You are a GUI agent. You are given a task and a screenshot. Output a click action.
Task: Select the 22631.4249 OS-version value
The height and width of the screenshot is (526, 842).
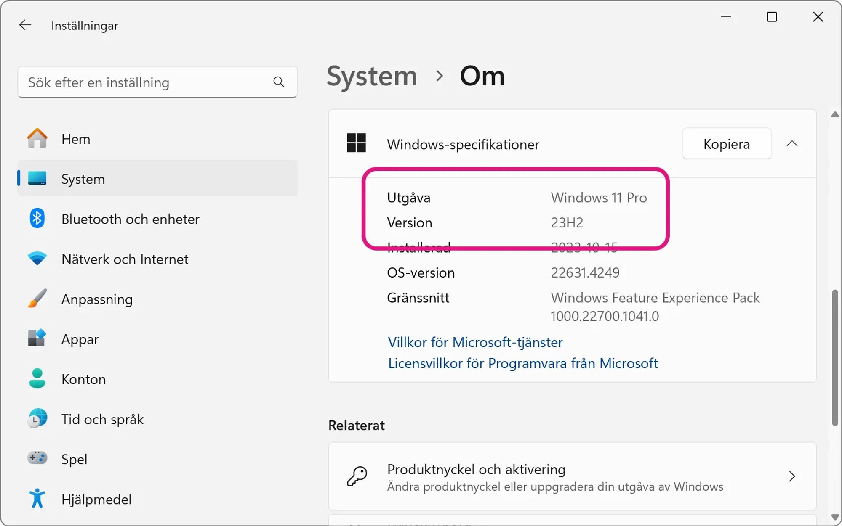pyautogui.click(x=585, y=272)
